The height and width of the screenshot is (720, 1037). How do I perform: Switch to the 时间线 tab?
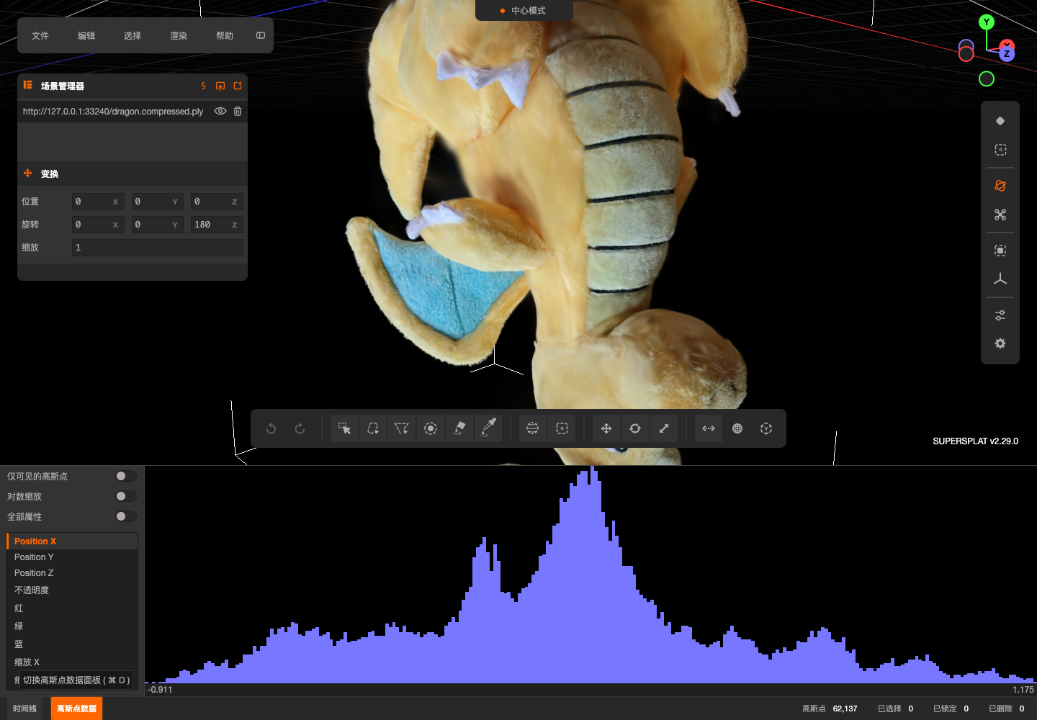[x=24, y=708]
